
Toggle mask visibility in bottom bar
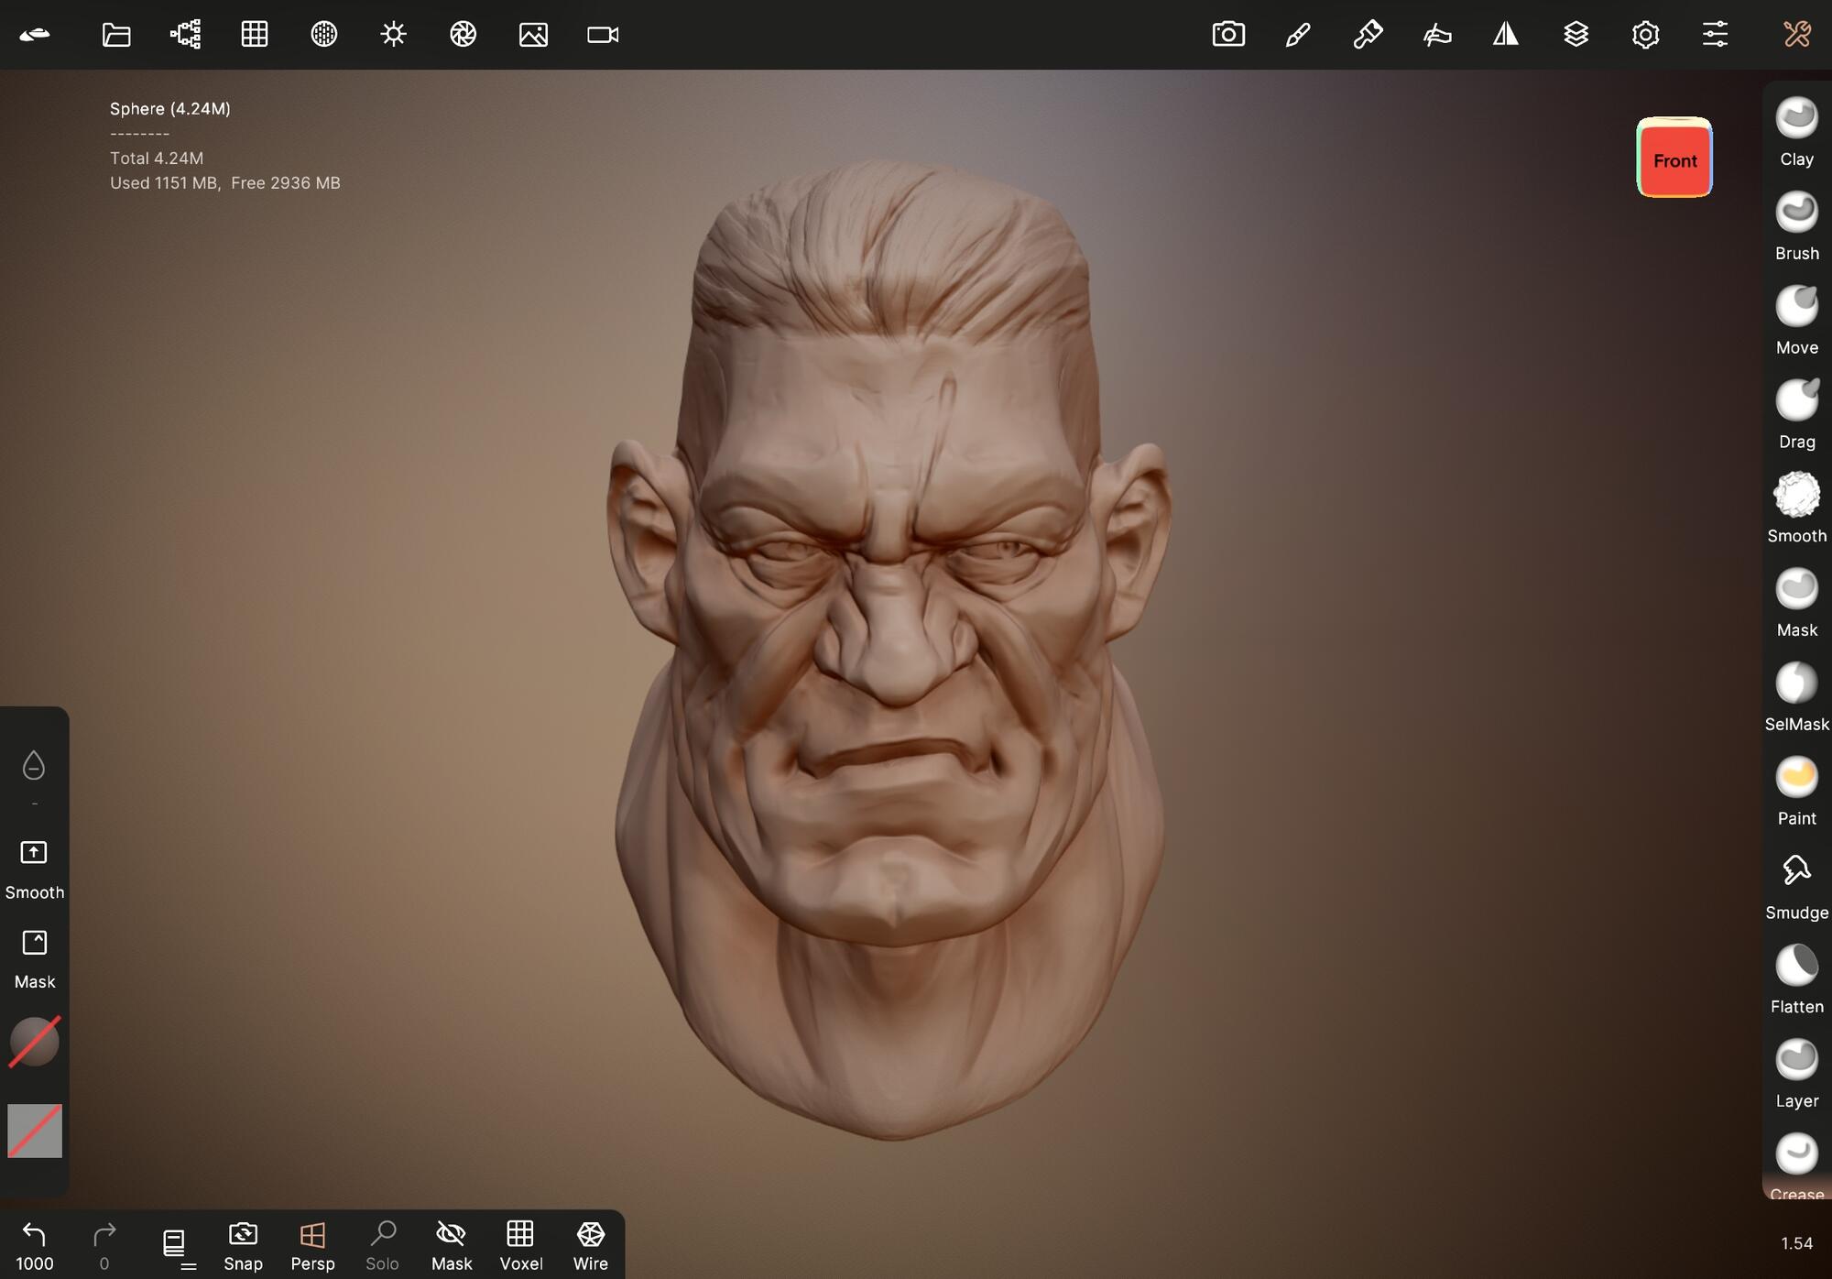[451, 1244]
